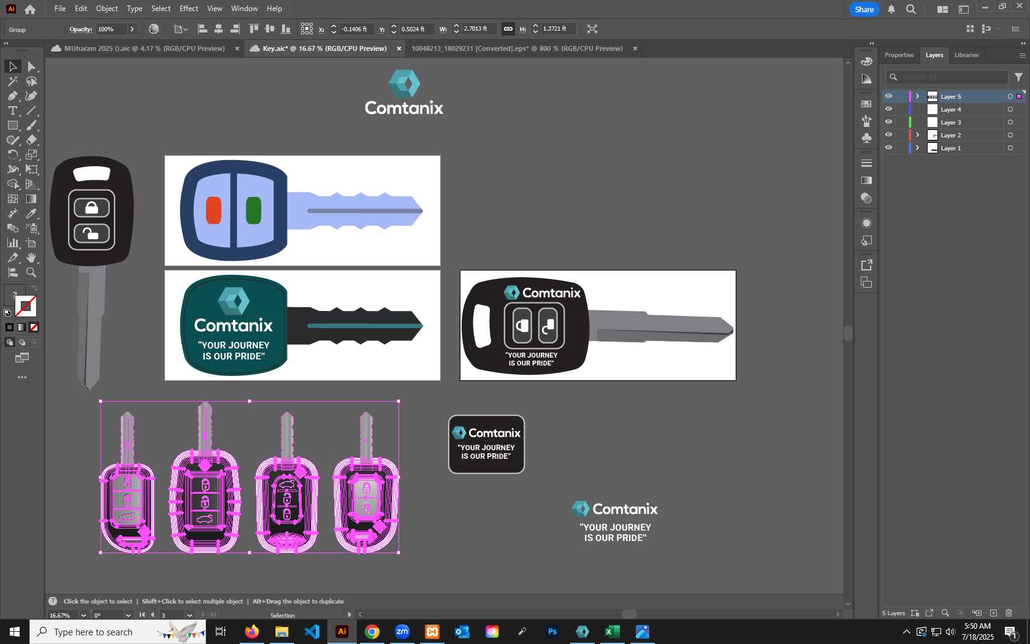The height and width of the screenshot is (644, 1030).
Task: Hide Layer 3 with eye icon
Action: point(888,122)
